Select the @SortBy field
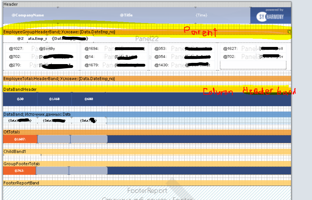This screenshot has height=200, width=312. click(47, 48)
